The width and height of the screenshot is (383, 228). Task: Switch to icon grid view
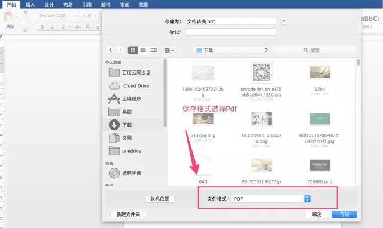133,50
